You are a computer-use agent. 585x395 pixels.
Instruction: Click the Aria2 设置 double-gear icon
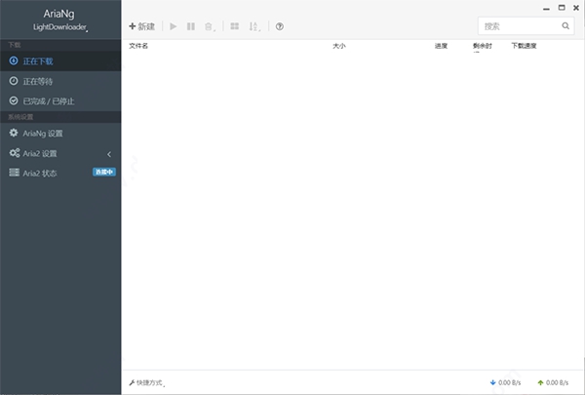point(15,153)
